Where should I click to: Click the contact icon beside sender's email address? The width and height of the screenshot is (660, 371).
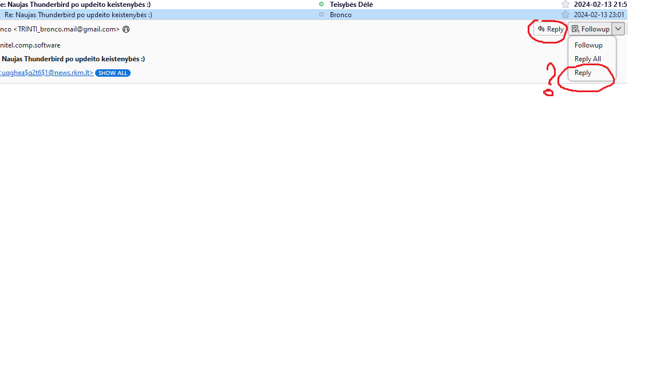pos(126,29)
